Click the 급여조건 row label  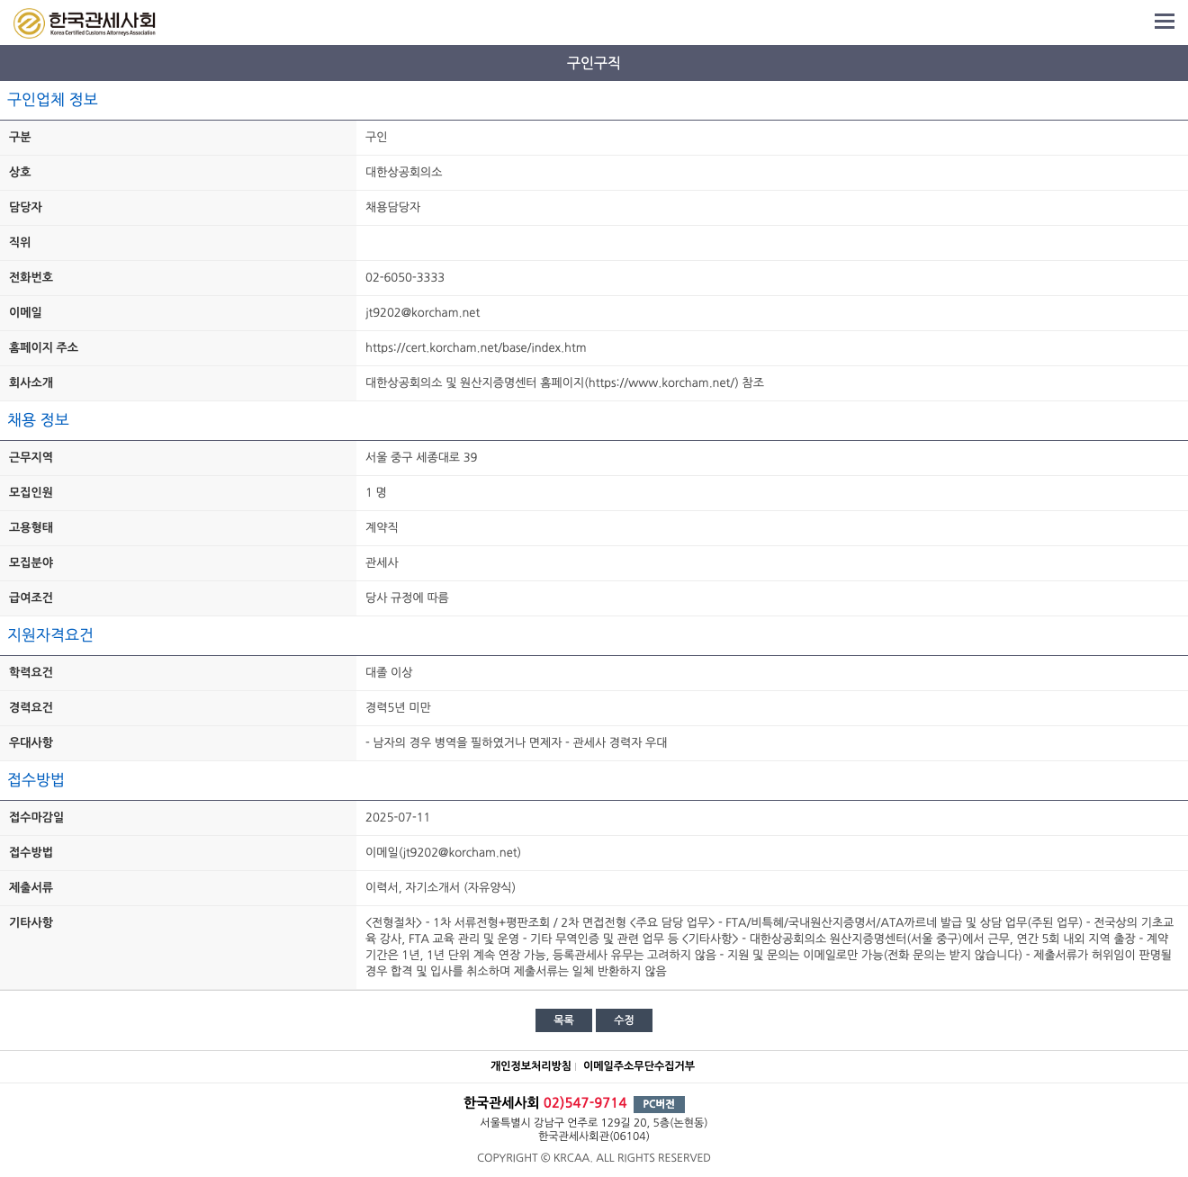click(x=31, y=597)
